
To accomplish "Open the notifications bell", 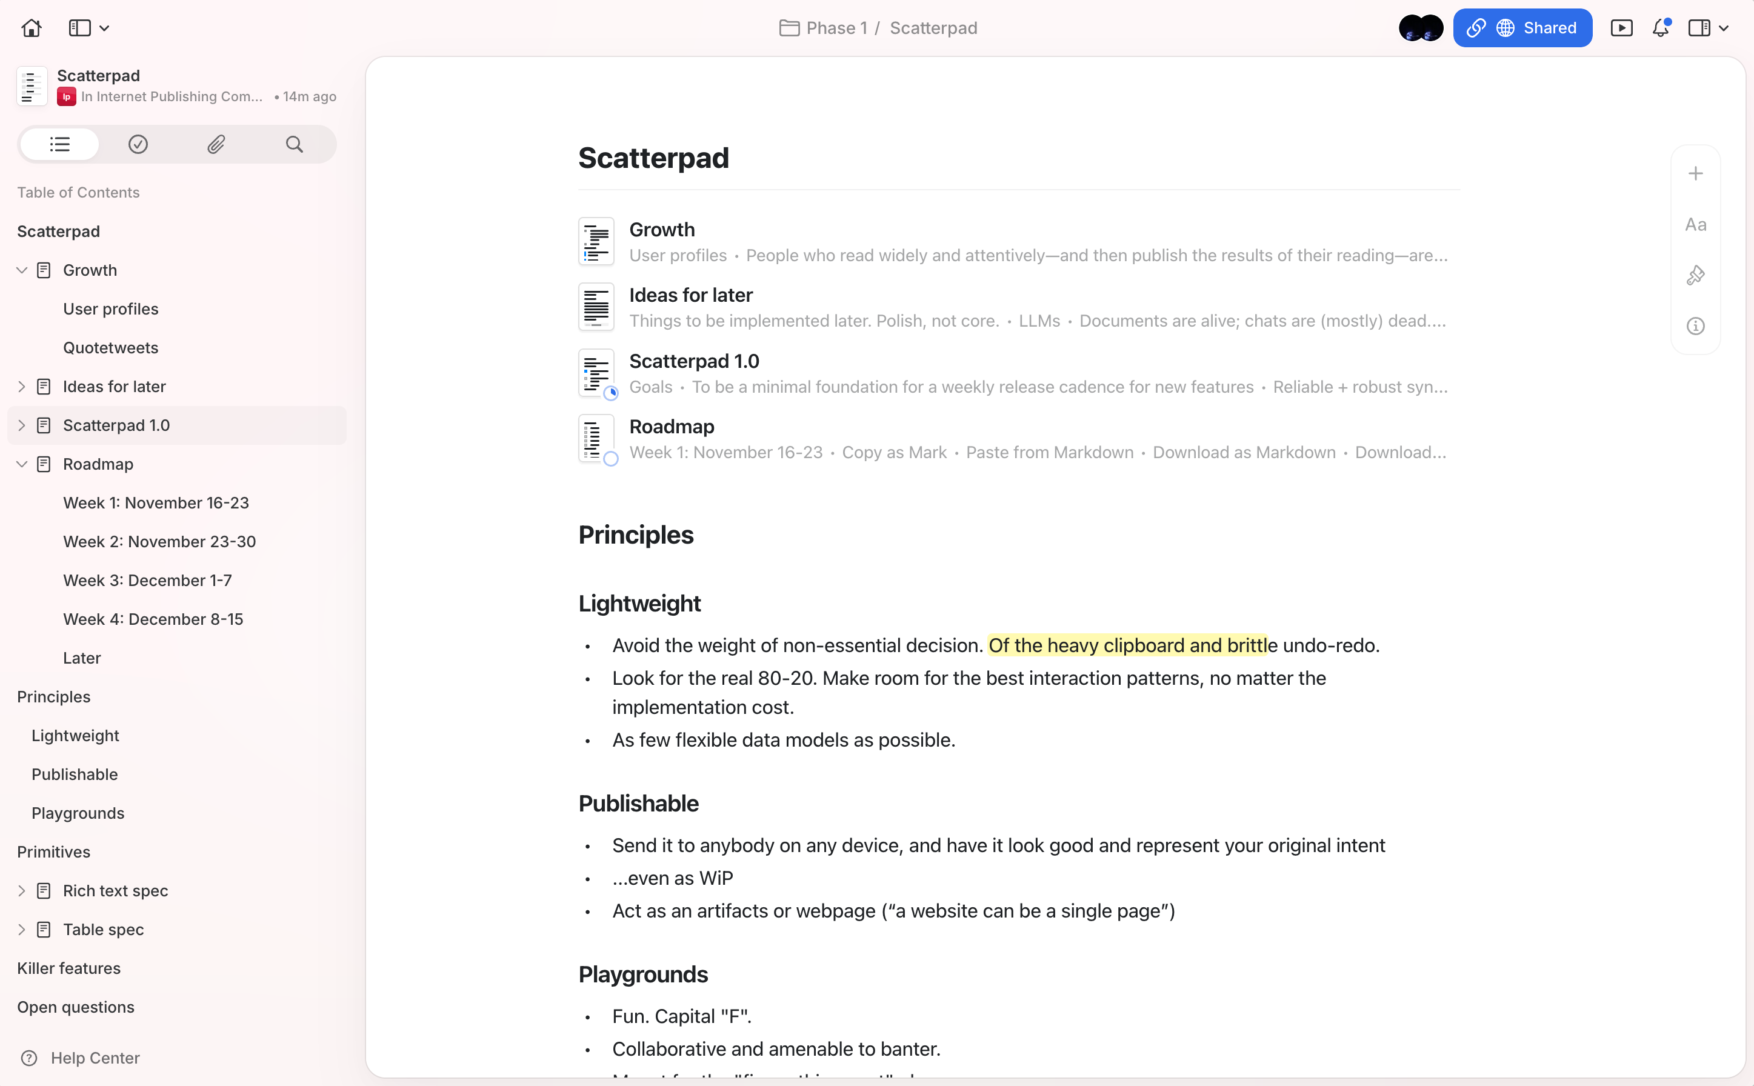I will click(x=1660, y=28).
